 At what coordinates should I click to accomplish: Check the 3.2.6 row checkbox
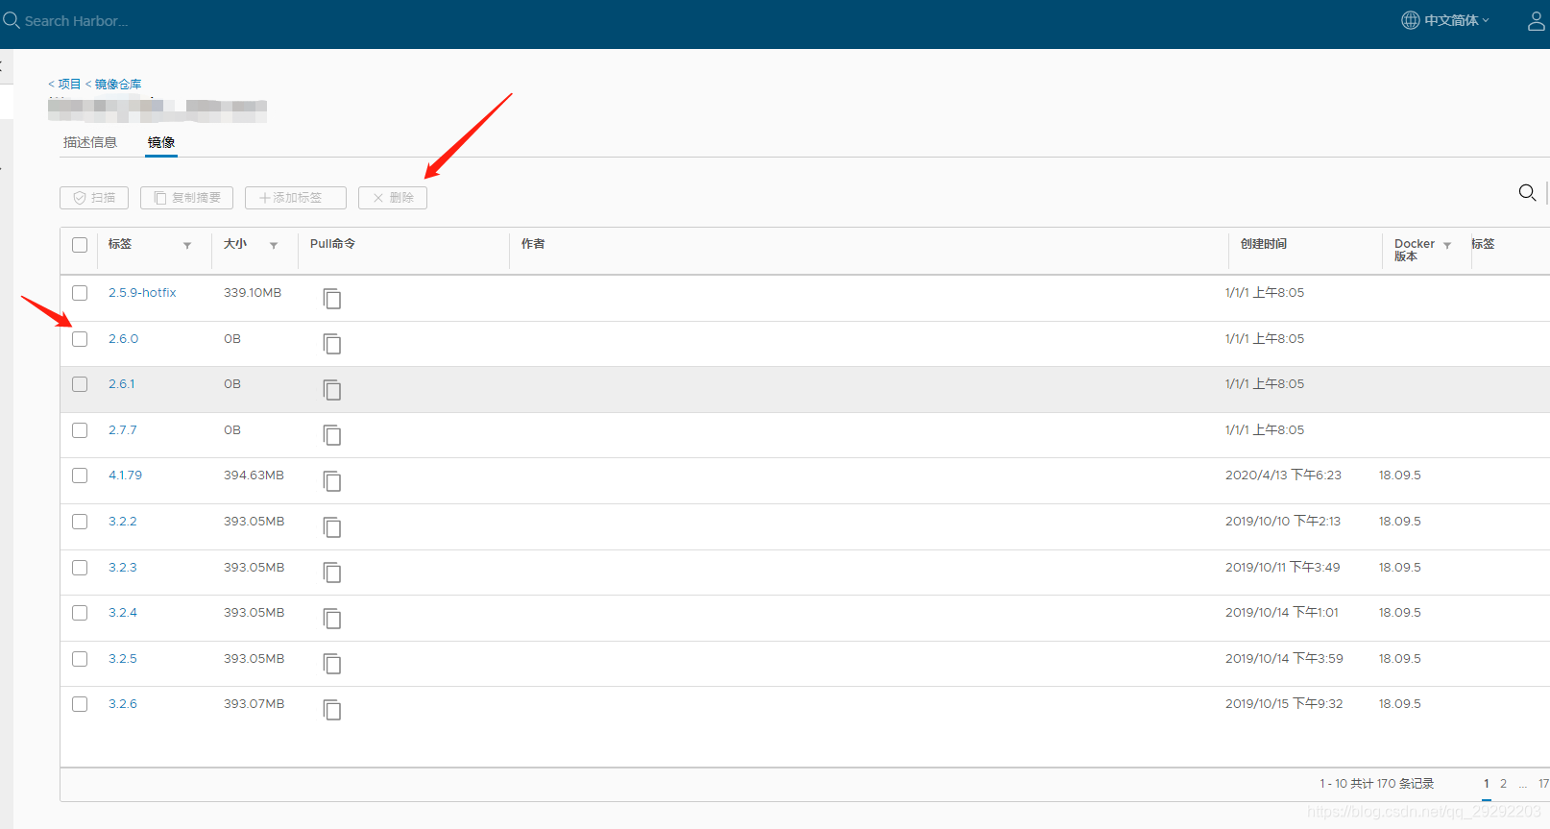click(80, 704)
